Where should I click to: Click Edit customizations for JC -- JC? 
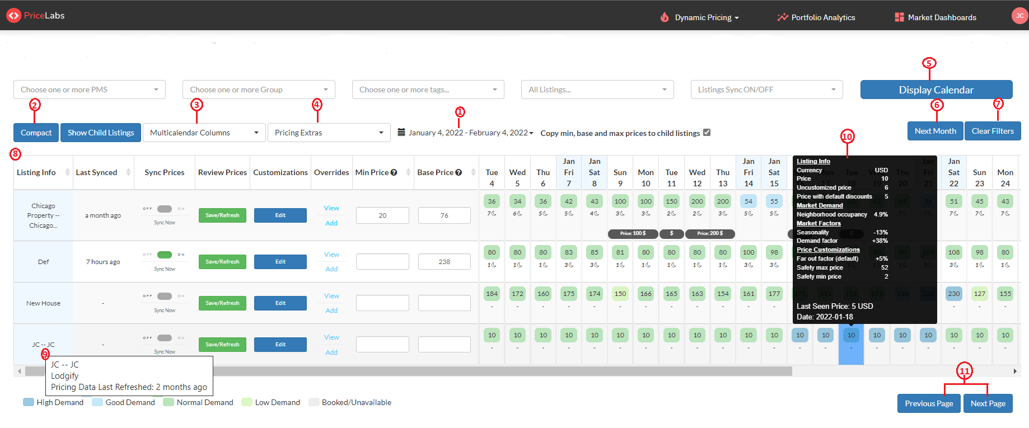pyautogui.click(x=280, y=345)
